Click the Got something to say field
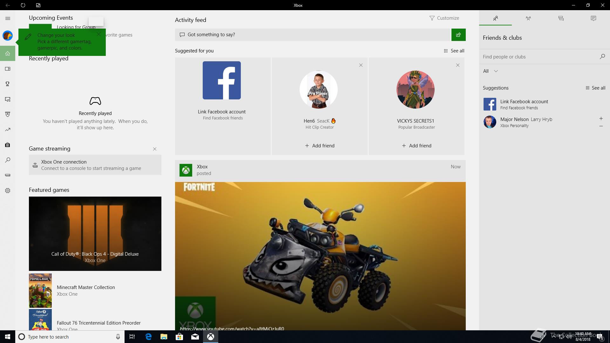This screenshot has height=343, width=610. coord(313,35)
